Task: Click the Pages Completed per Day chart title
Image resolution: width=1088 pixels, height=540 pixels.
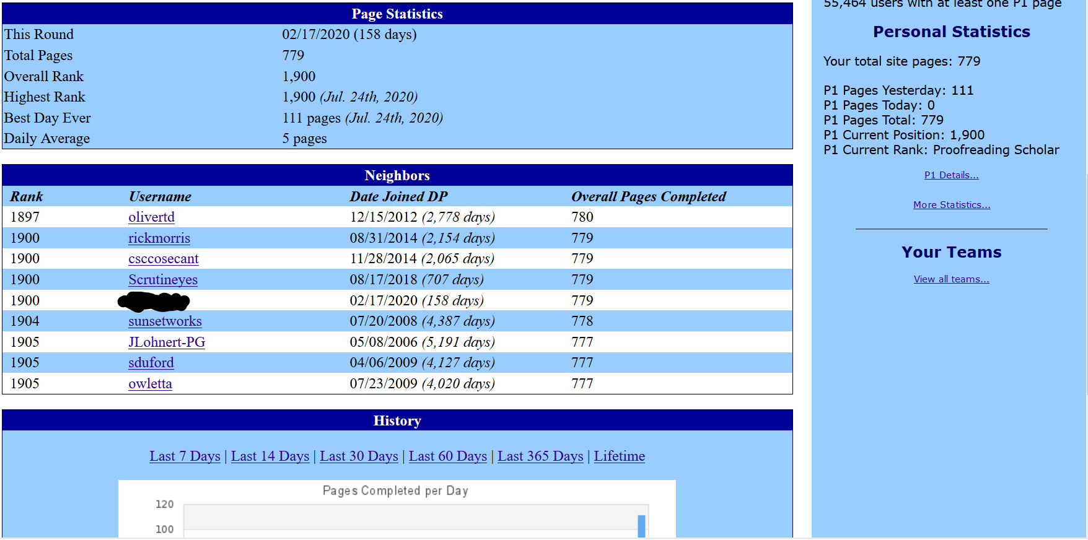Action: coord(395,491)
